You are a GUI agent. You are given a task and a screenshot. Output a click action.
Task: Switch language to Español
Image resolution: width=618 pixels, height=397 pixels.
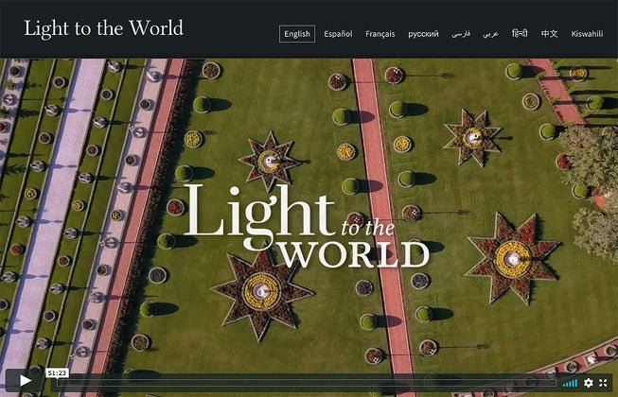[338, 34]
